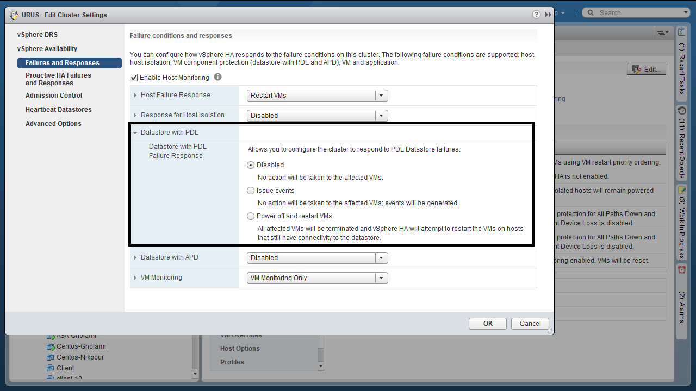This screenshot has height=391, width=696.
Task: Click the Alarms bell icon
Action: tap(682, 269)
